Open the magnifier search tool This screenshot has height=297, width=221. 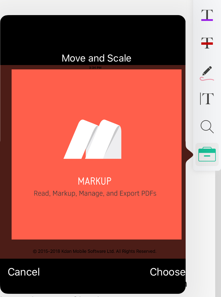(207, 127)
